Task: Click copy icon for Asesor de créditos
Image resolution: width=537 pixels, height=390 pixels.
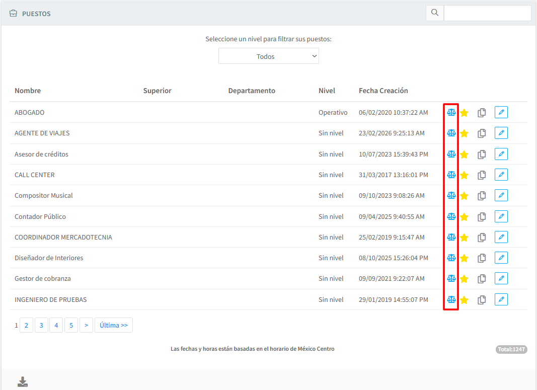Action: pyautogui.click(x=482, y=154)
